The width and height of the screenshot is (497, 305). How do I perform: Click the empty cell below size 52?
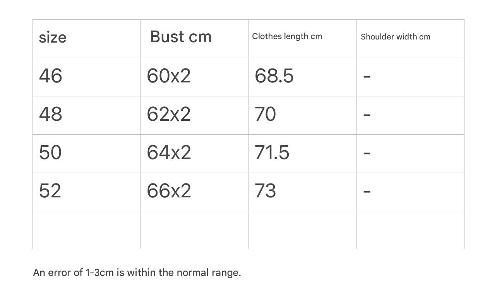87,230
